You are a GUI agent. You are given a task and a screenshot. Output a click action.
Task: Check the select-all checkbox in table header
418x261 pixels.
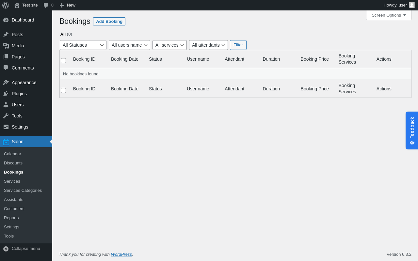[x=63, y=61]
